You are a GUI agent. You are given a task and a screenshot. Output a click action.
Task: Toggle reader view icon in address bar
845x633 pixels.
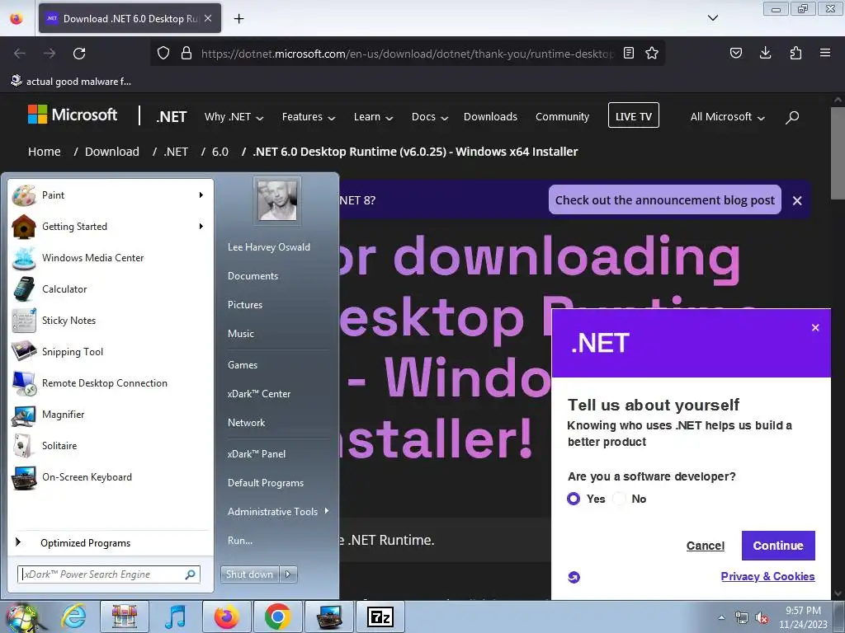[x=628, y=53]
